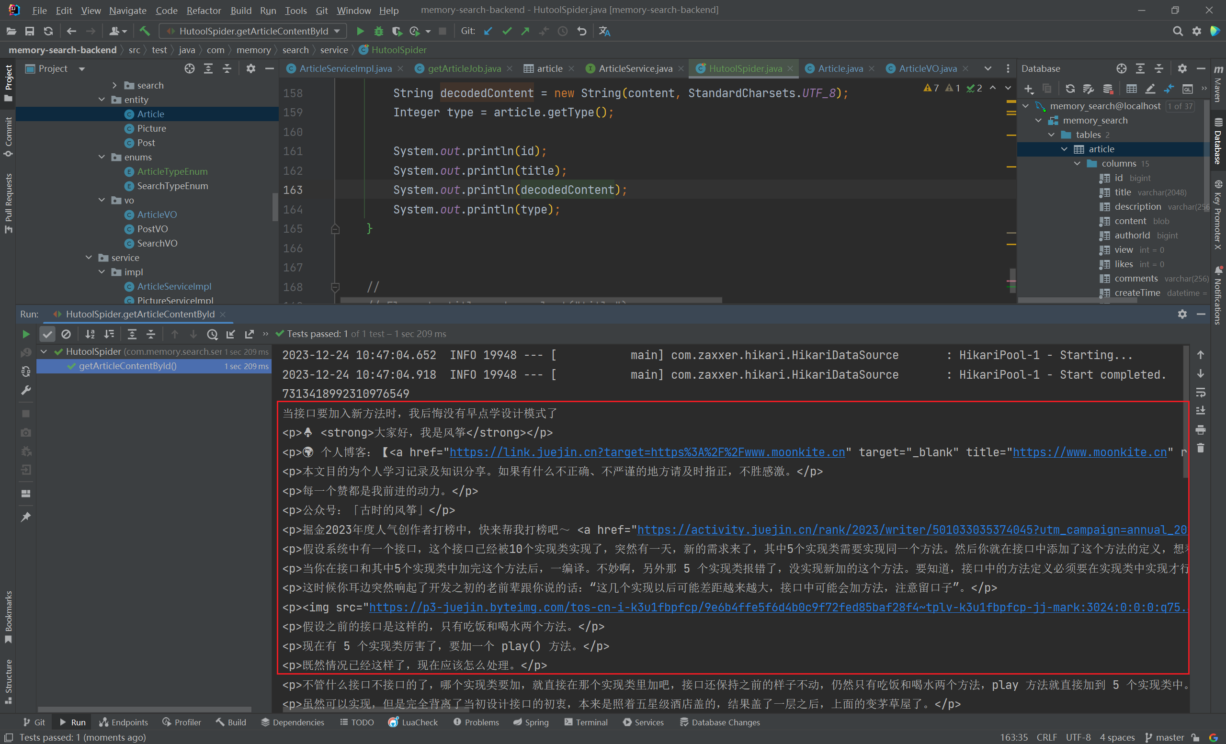Toggle scroll to end of console

[x=1201, y=411]
